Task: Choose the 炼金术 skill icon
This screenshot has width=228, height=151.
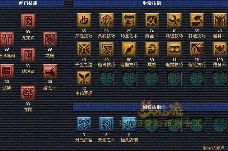Action: [x=152, y=20]
